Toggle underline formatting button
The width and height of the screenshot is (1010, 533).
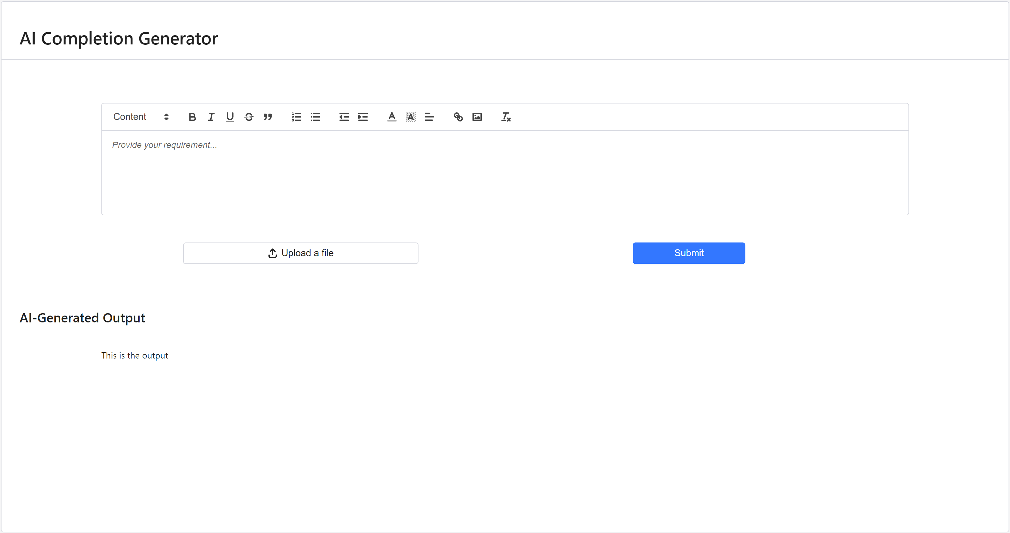[x=230, y=117]
